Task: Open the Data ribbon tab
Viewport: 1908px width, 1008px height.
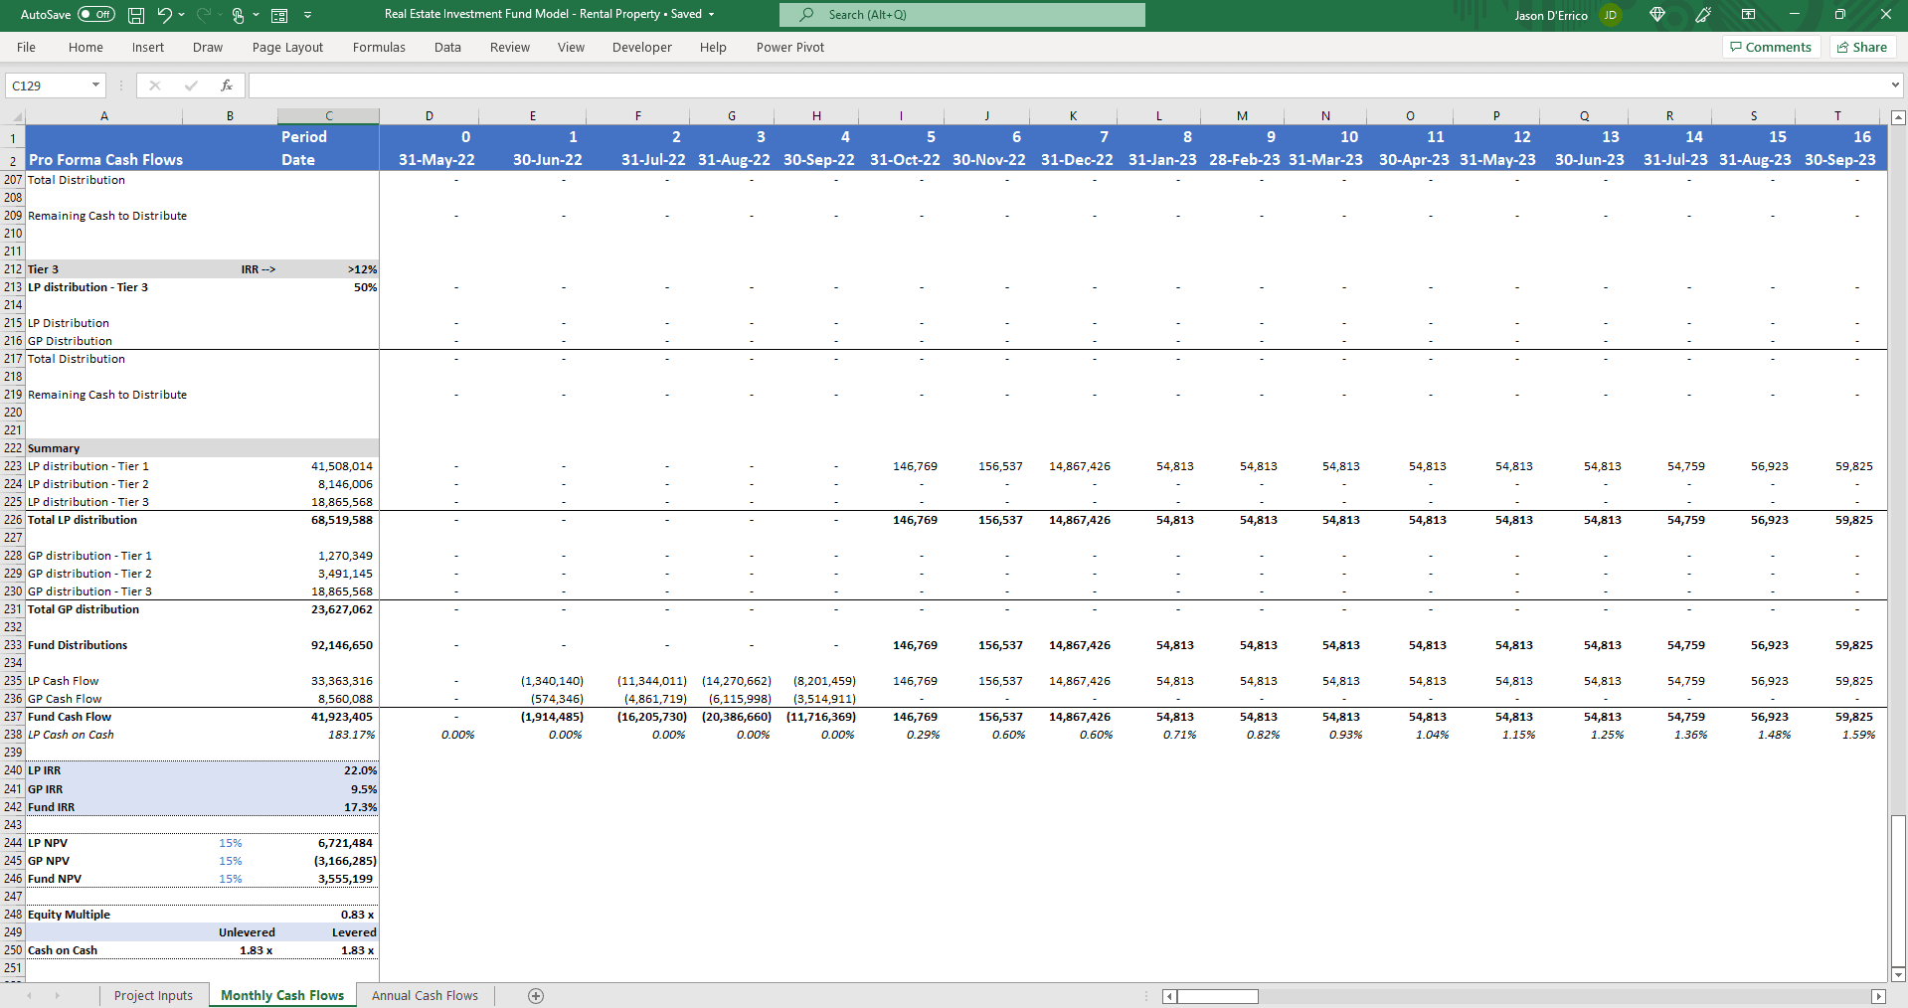Action: pyautogui.click(x=447, y=47)
